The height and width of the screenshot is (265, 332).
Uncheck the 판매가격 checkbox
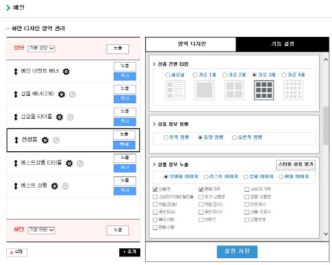[201, 189]
